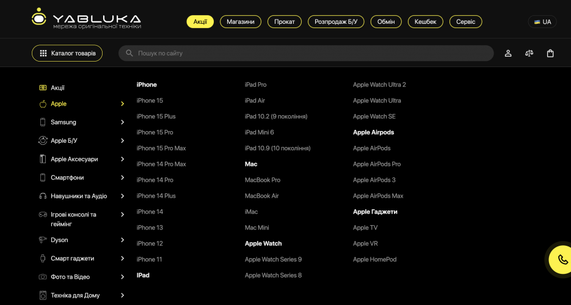
Task: Open the iPhone 15 Plus link
Action: (156, 117)
